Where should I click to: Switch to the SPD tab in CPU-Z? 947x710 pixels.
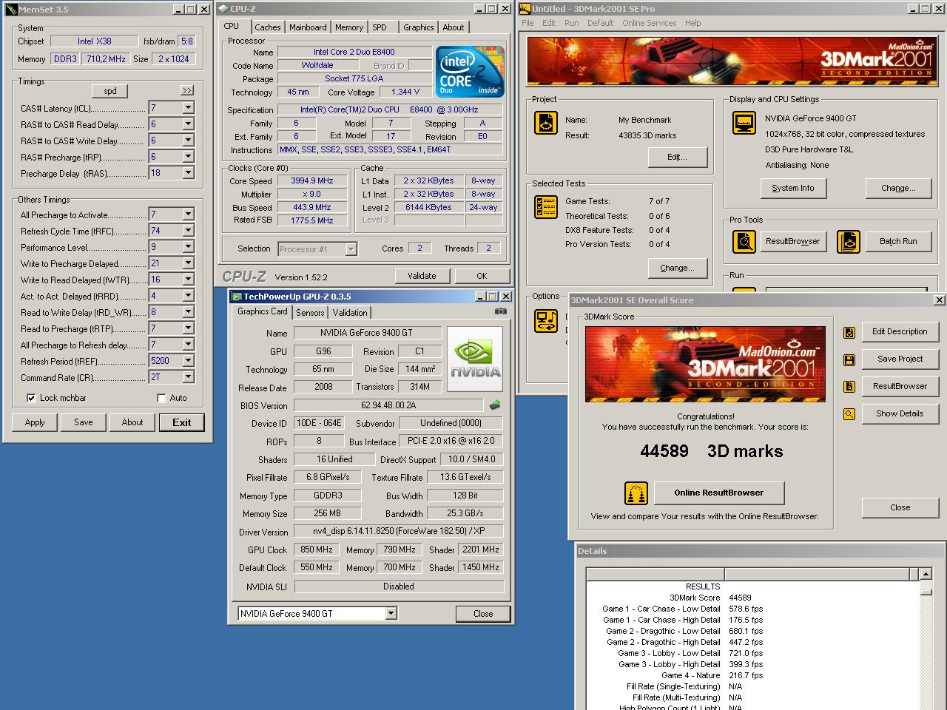click(x=380, y=27)
